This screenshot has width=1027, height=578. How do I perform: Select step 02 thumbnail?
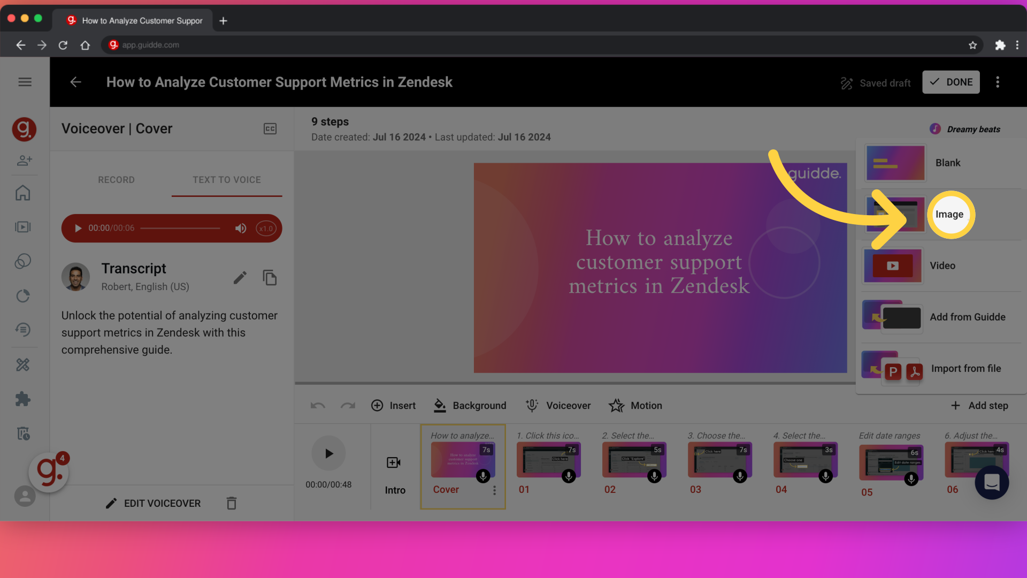point(634,460)
